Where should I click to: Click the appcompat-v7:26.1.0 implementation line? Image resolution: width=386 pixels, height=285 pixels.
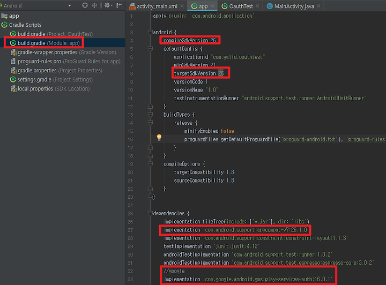(236, 230)
